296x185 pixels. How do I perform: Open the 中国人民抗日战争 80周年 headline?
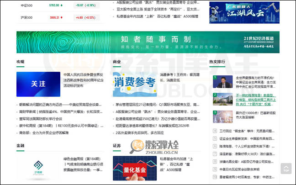84,80
